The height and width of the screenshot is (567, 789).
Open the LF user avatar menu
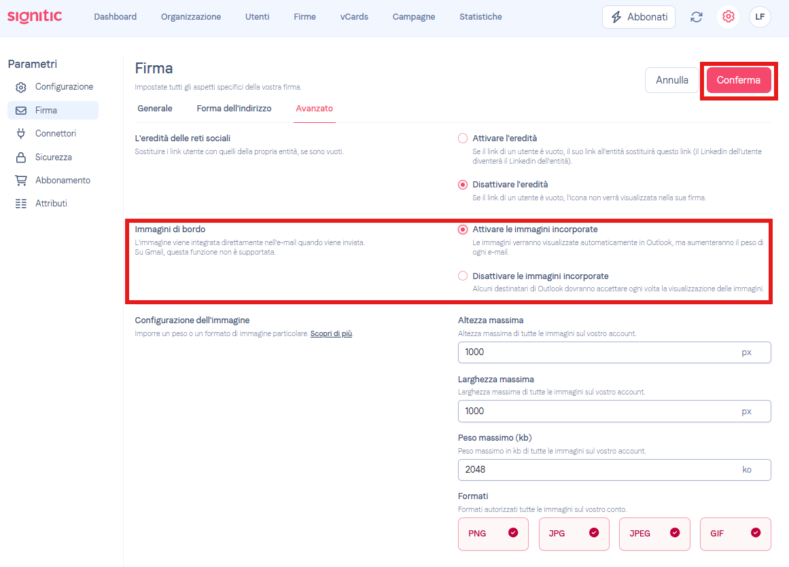(x=760, y=17)
